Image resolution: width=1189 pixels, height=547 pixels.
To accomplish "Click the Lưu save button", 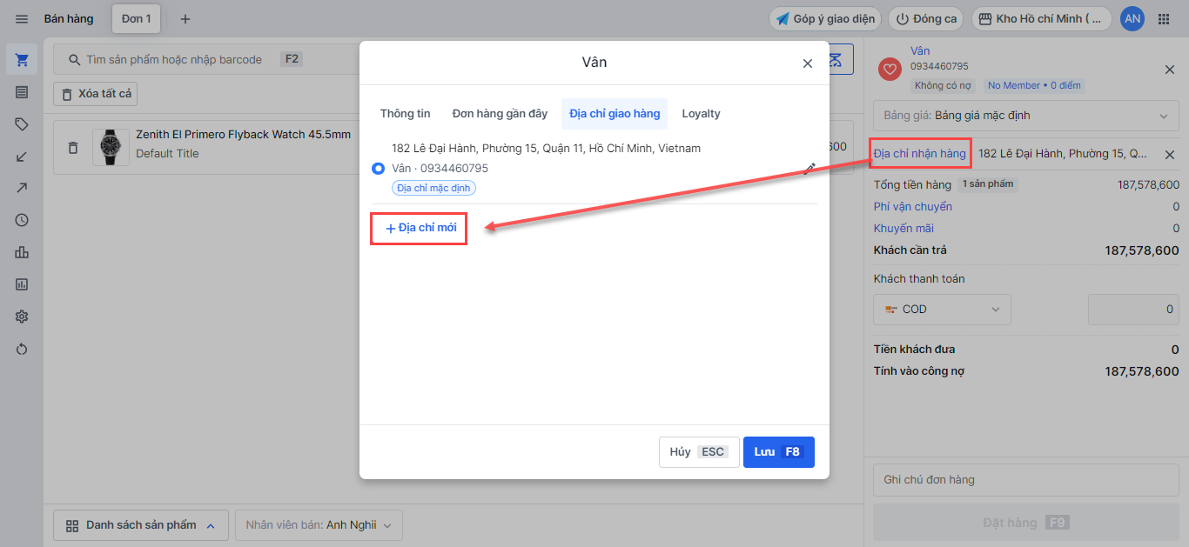I will [x=778, y=452].
